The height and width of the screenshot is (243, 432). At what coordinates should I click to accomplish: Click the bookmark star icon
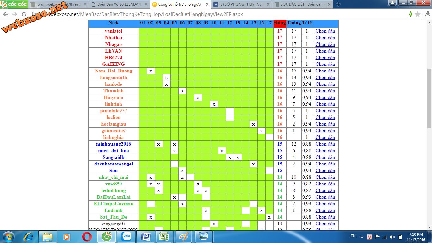[418, 14]
